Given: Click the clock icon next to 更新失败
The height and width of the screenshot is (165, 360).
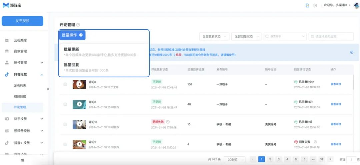Looking at the screenshot, I should pos(168,122).
